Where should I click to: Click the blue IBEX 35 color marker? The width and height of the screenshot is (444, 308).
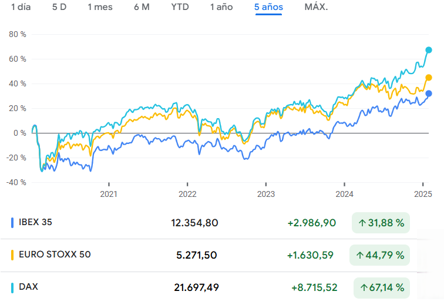(12, 223)
